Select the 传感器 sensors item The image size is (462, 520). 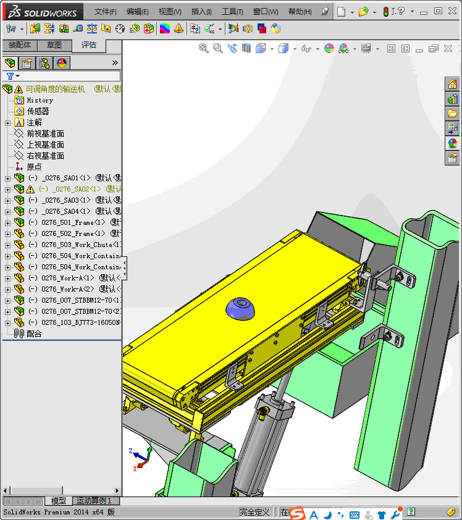click(x=38, y=112)
